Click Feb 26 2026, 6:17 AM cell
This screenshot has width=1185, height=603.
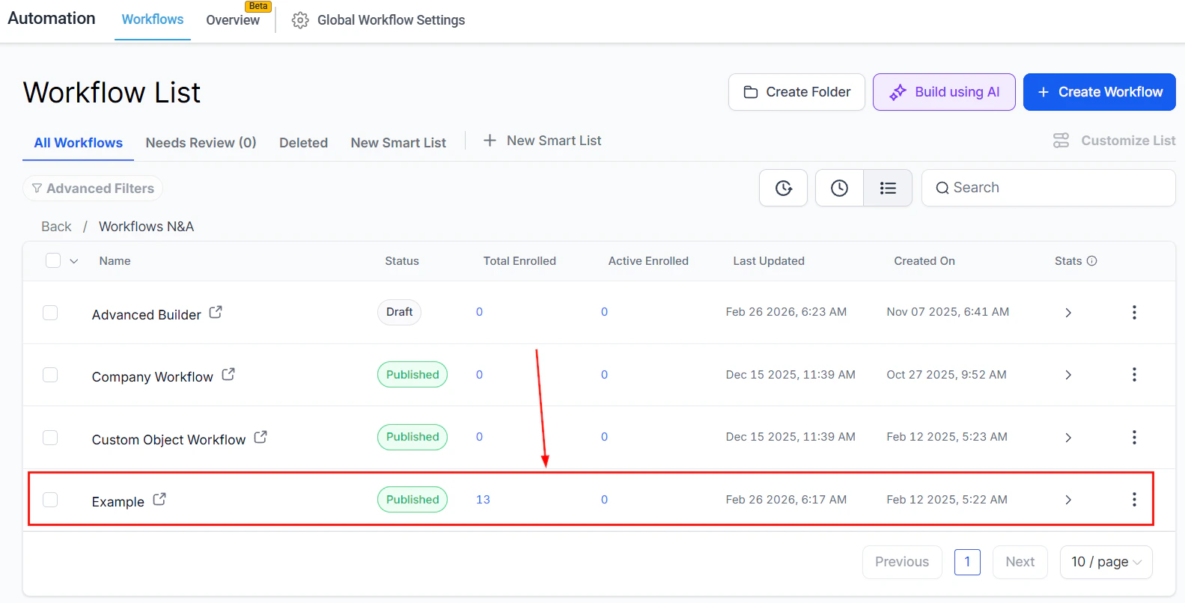click(x=786, y=500)
